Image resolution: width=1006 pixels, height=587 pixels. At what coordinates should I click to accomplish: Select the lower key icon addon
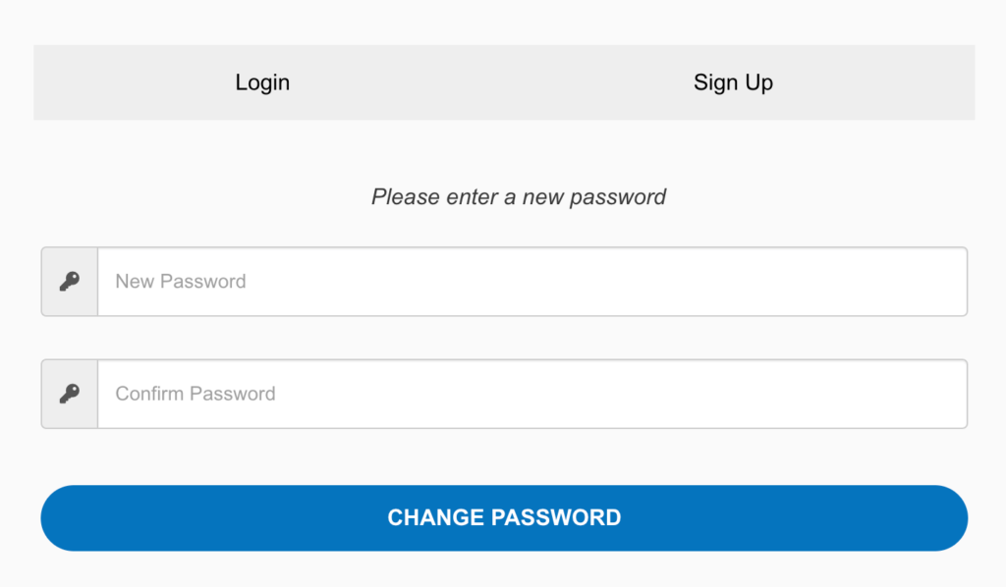point(69,394)
